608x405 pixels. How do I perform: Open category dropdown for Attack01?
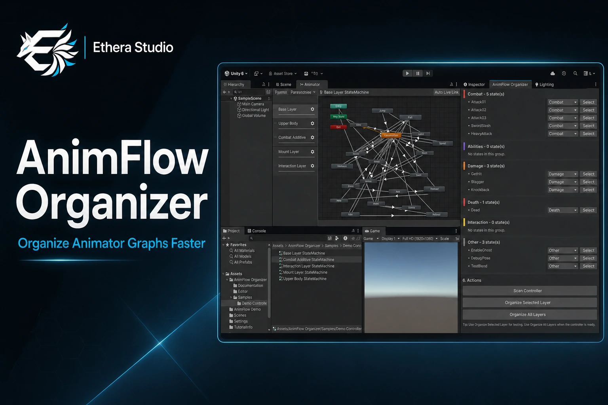click(562, 102)
